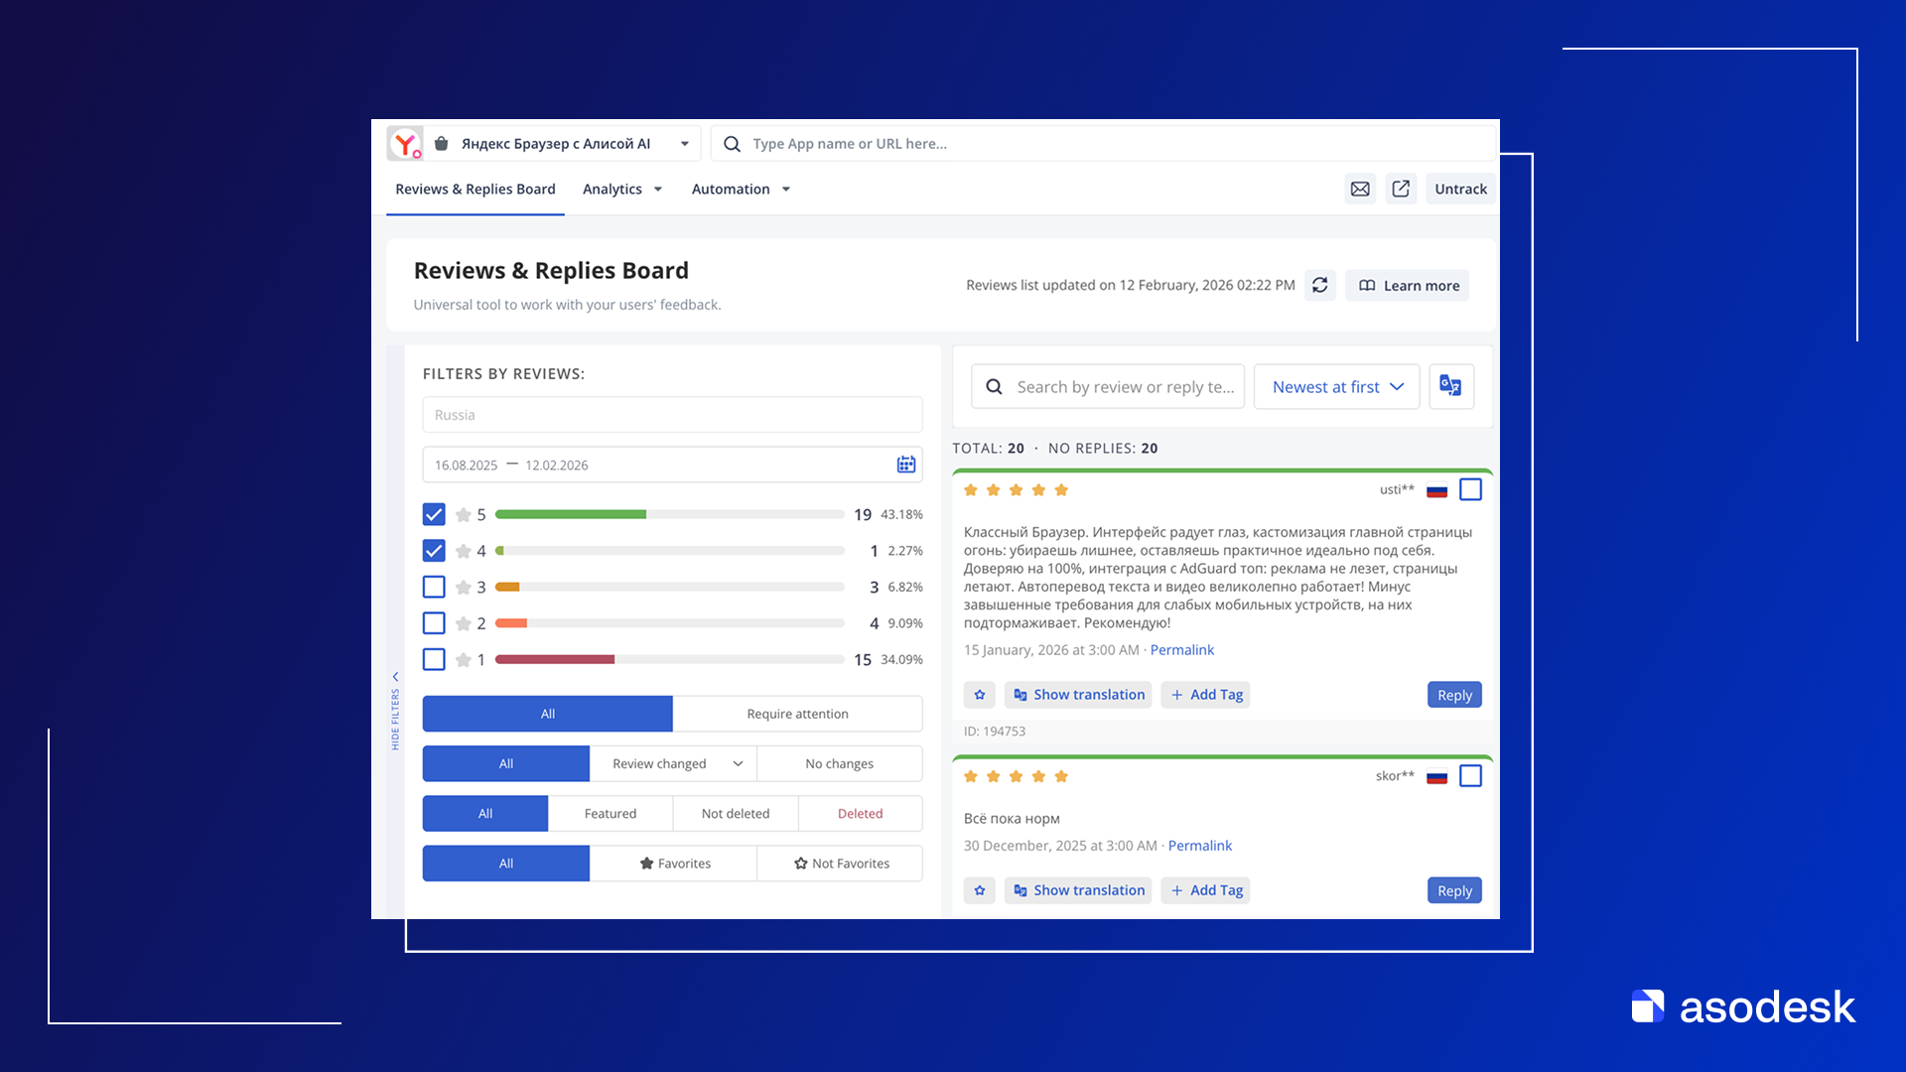
Task: Click the 1-star red rating bar
Action: pyautogui.click(x=555, y=659)
